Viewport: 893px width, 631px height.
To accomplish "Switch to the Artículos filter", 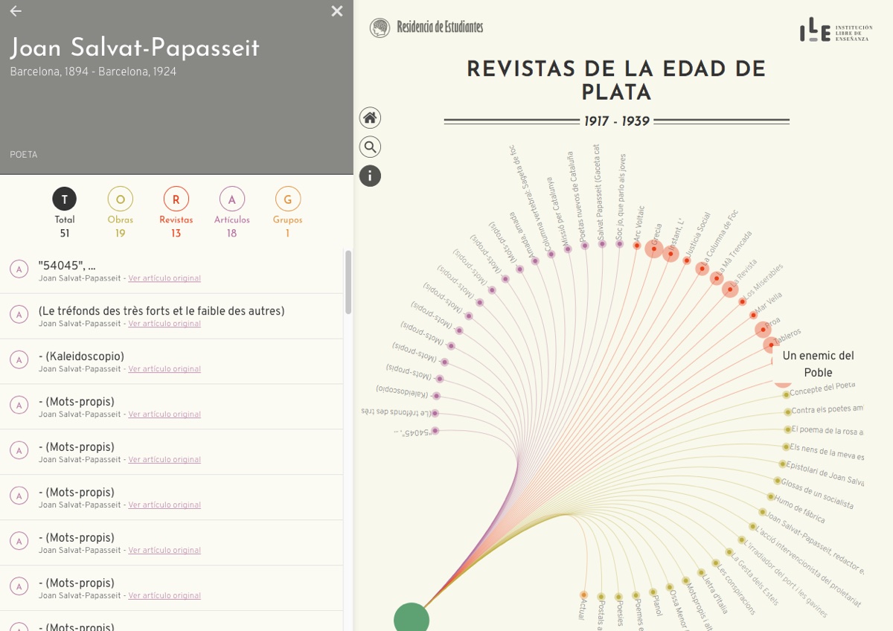I will coord(232,199).
